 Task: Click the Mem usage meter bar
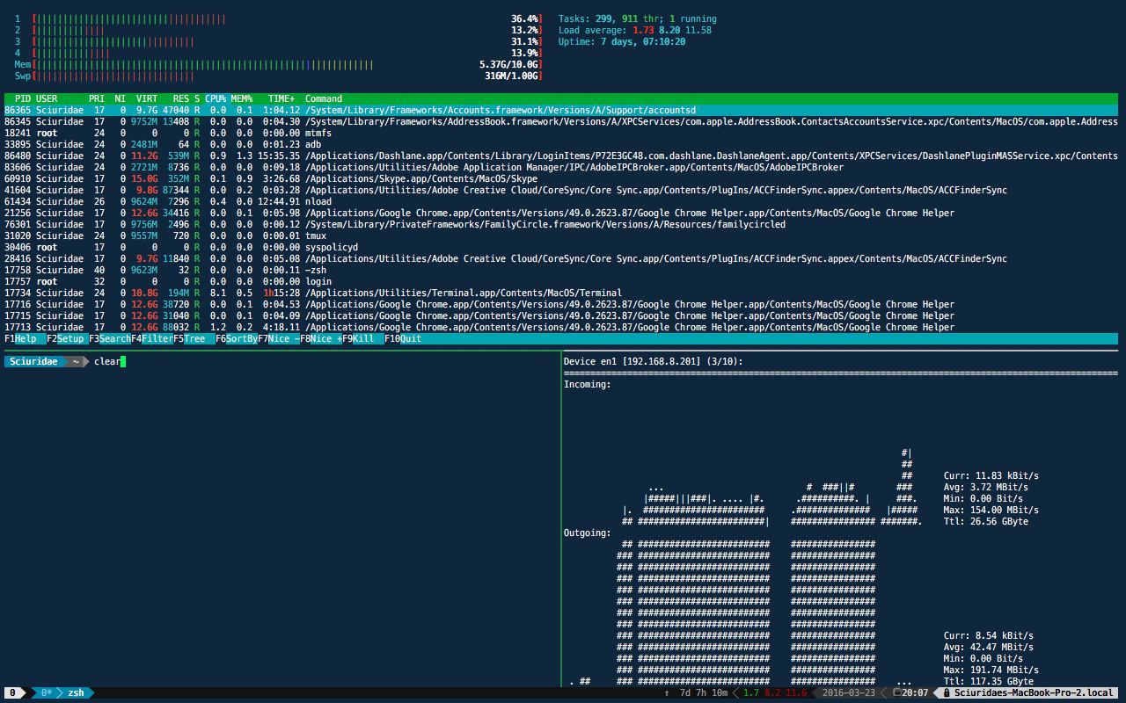tap(287, 64)
